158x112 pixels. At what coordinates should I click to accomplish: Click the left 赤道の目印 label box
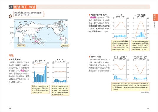(x=21, y=45)
